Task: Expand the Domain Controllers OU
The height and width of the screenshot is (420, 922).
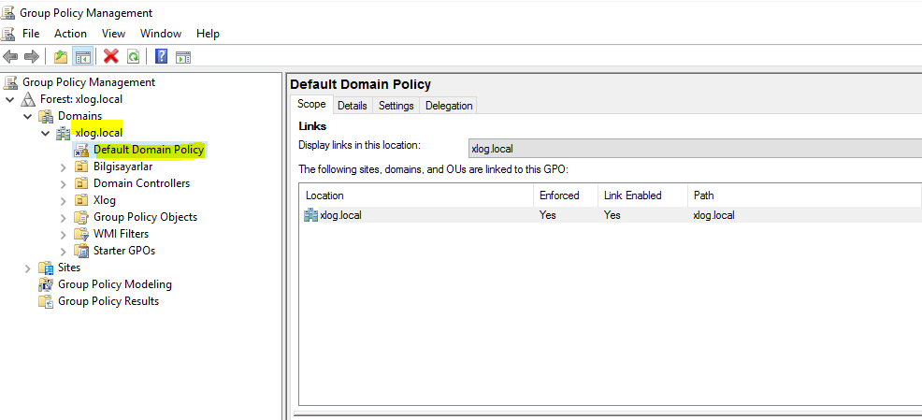Action: [64, 184]
